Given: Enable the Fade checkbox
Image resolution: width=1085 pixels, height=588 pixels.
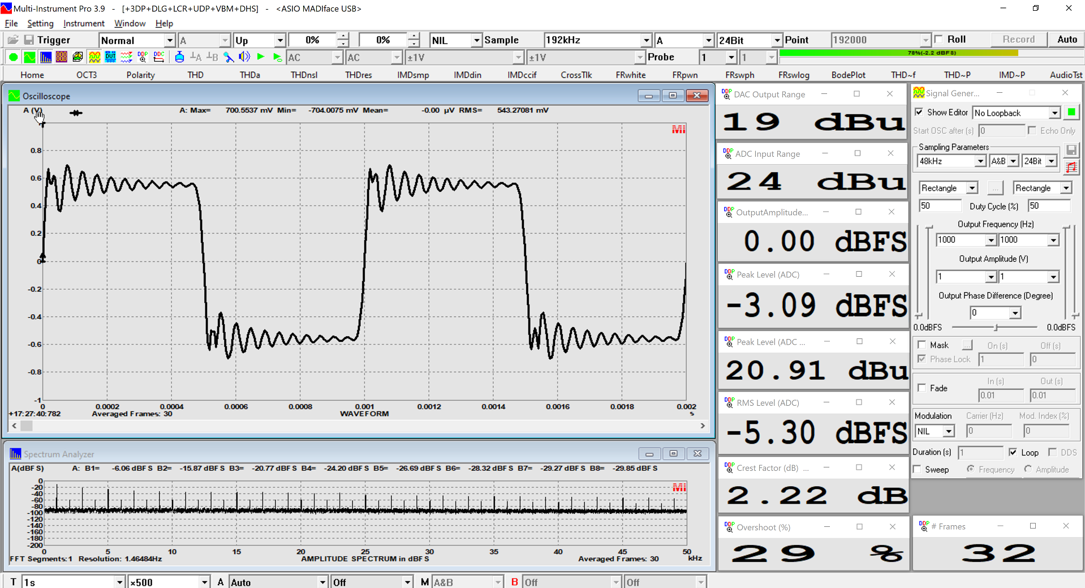Looking at the screenshot, I should [x=922, y=388].
